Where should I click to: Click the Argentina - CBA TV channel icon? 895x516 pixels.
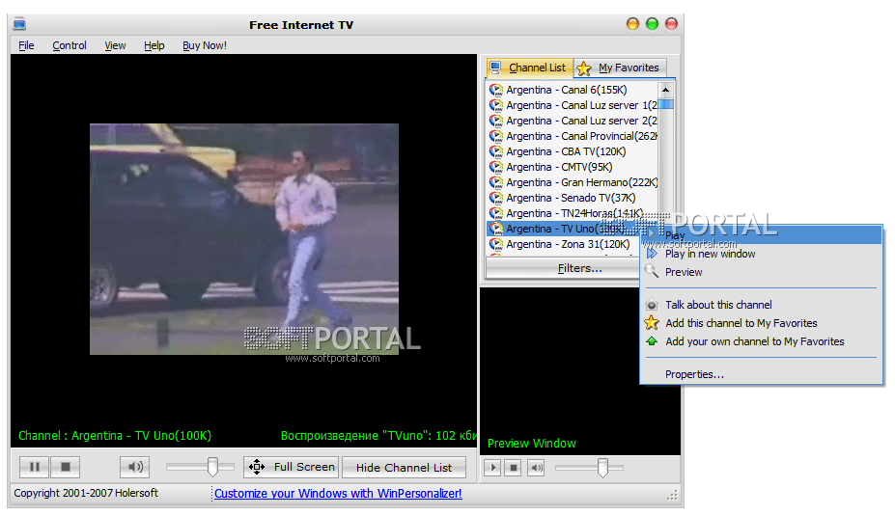(495, 151)
